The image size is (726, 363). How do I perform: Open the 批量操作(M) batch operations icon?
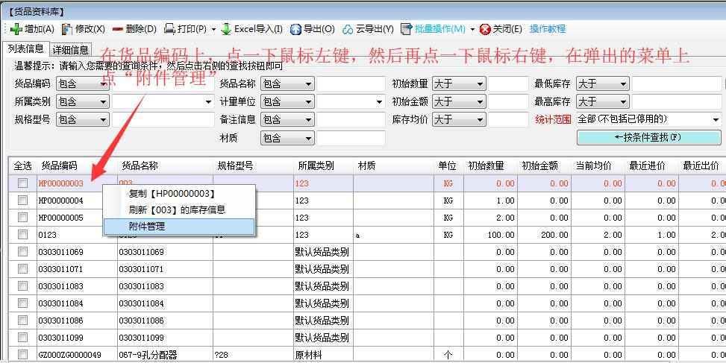407,29
